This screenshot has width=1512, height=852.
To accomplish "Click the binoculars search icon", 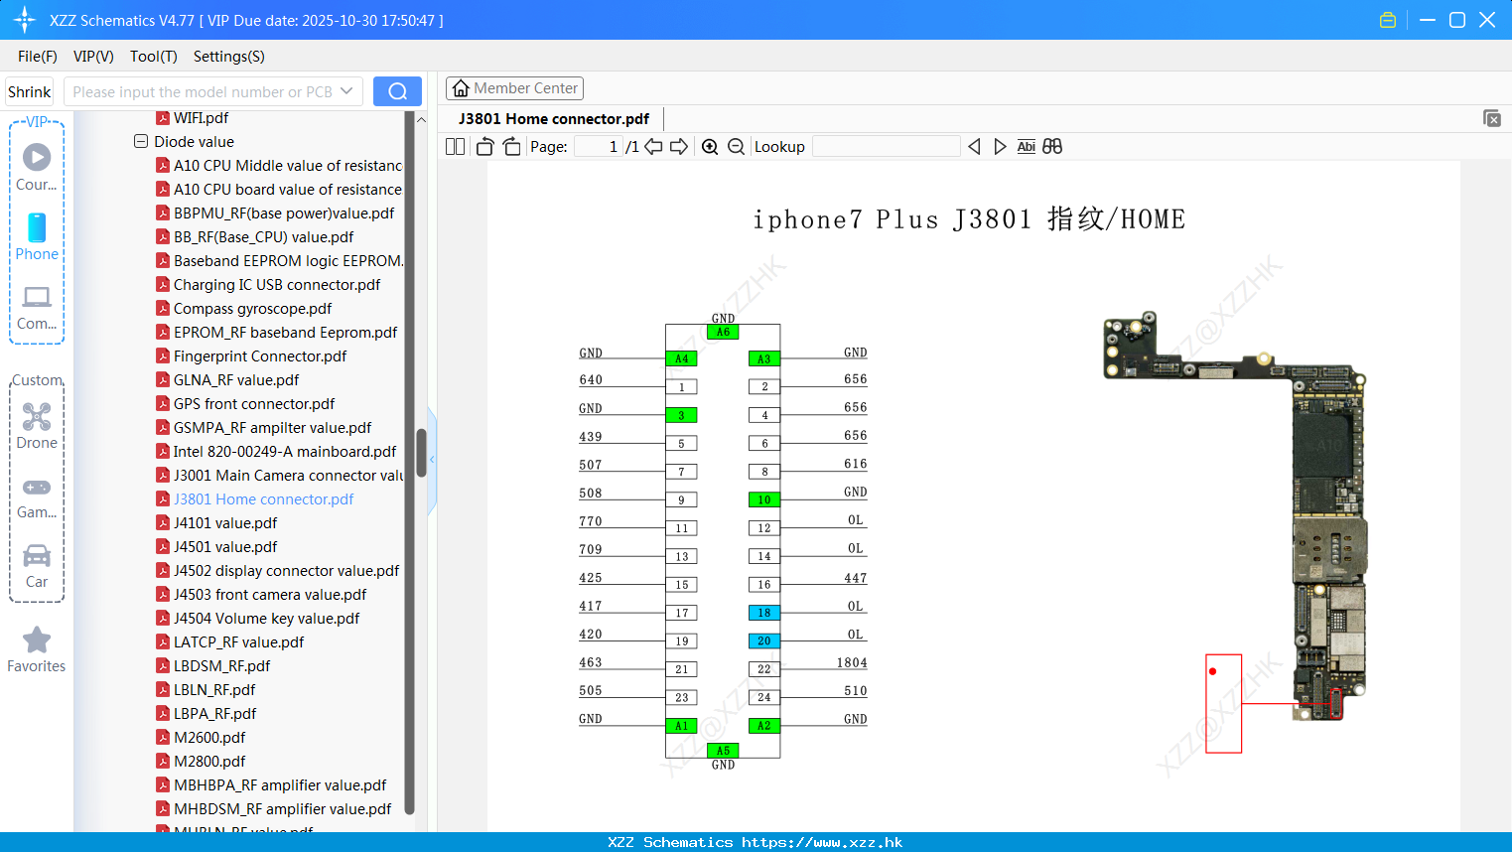I will [x=1052, y=147].
